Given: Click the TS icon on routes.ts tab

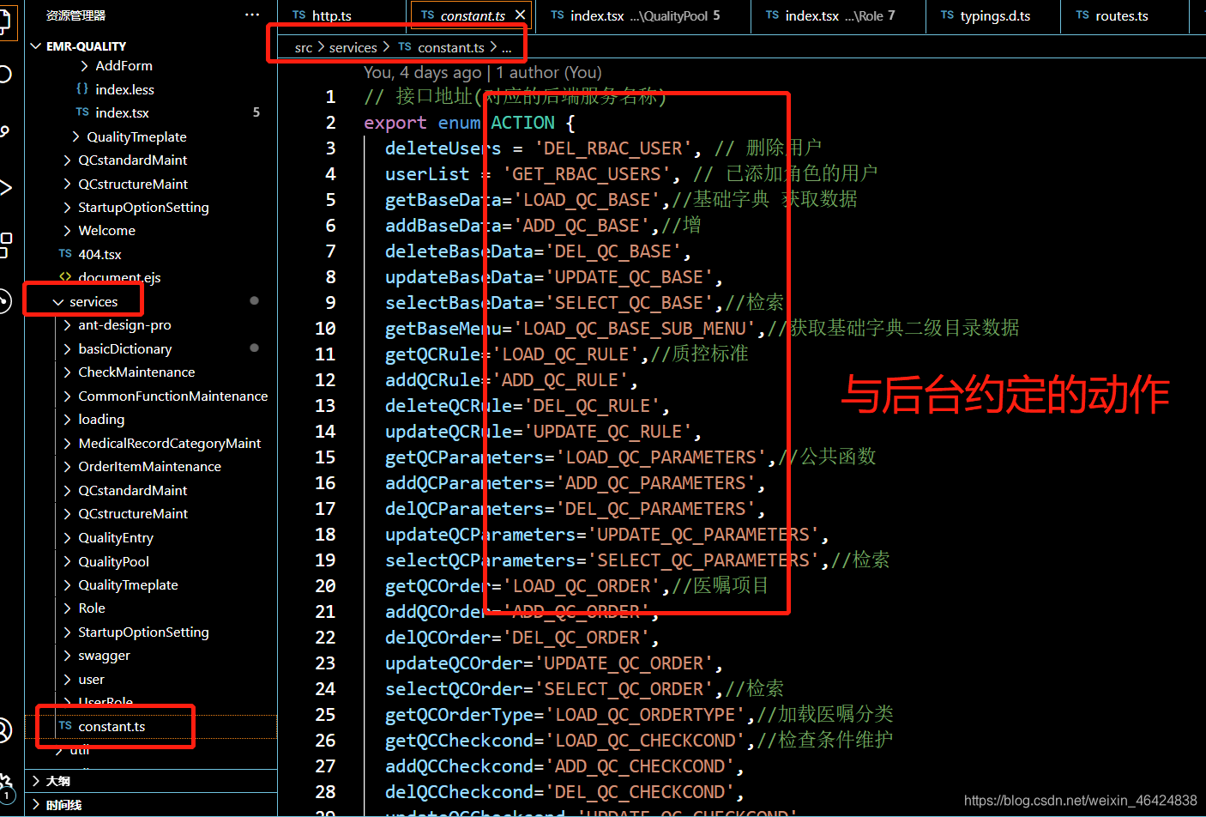Looking at the screenshot, I should pyautogui.click(x=1082, y=15).
